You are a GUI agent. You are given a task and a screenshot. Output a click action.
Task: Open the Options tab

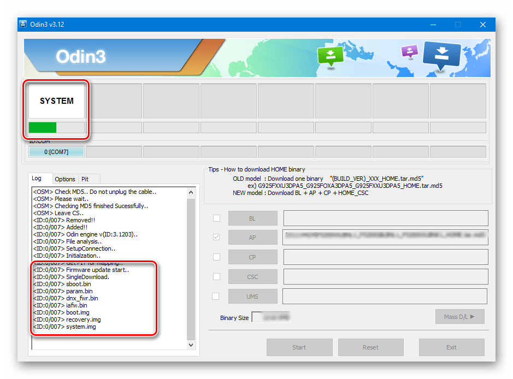click(65, 179)
